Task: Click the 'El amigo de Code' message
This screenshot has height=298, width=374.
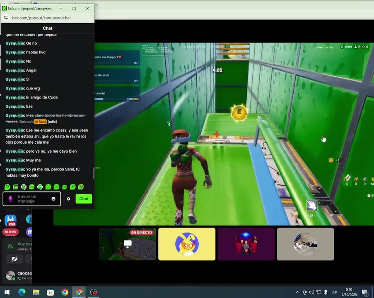Action: (x=42, y=97)
